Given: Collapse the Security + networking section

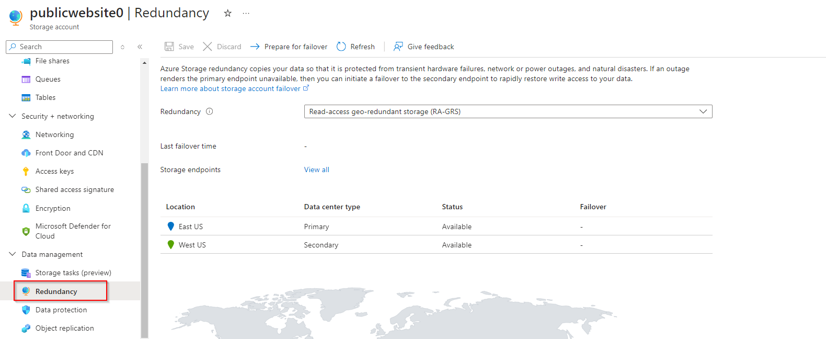Looking at the screenshot, I should tap(13, 116).
